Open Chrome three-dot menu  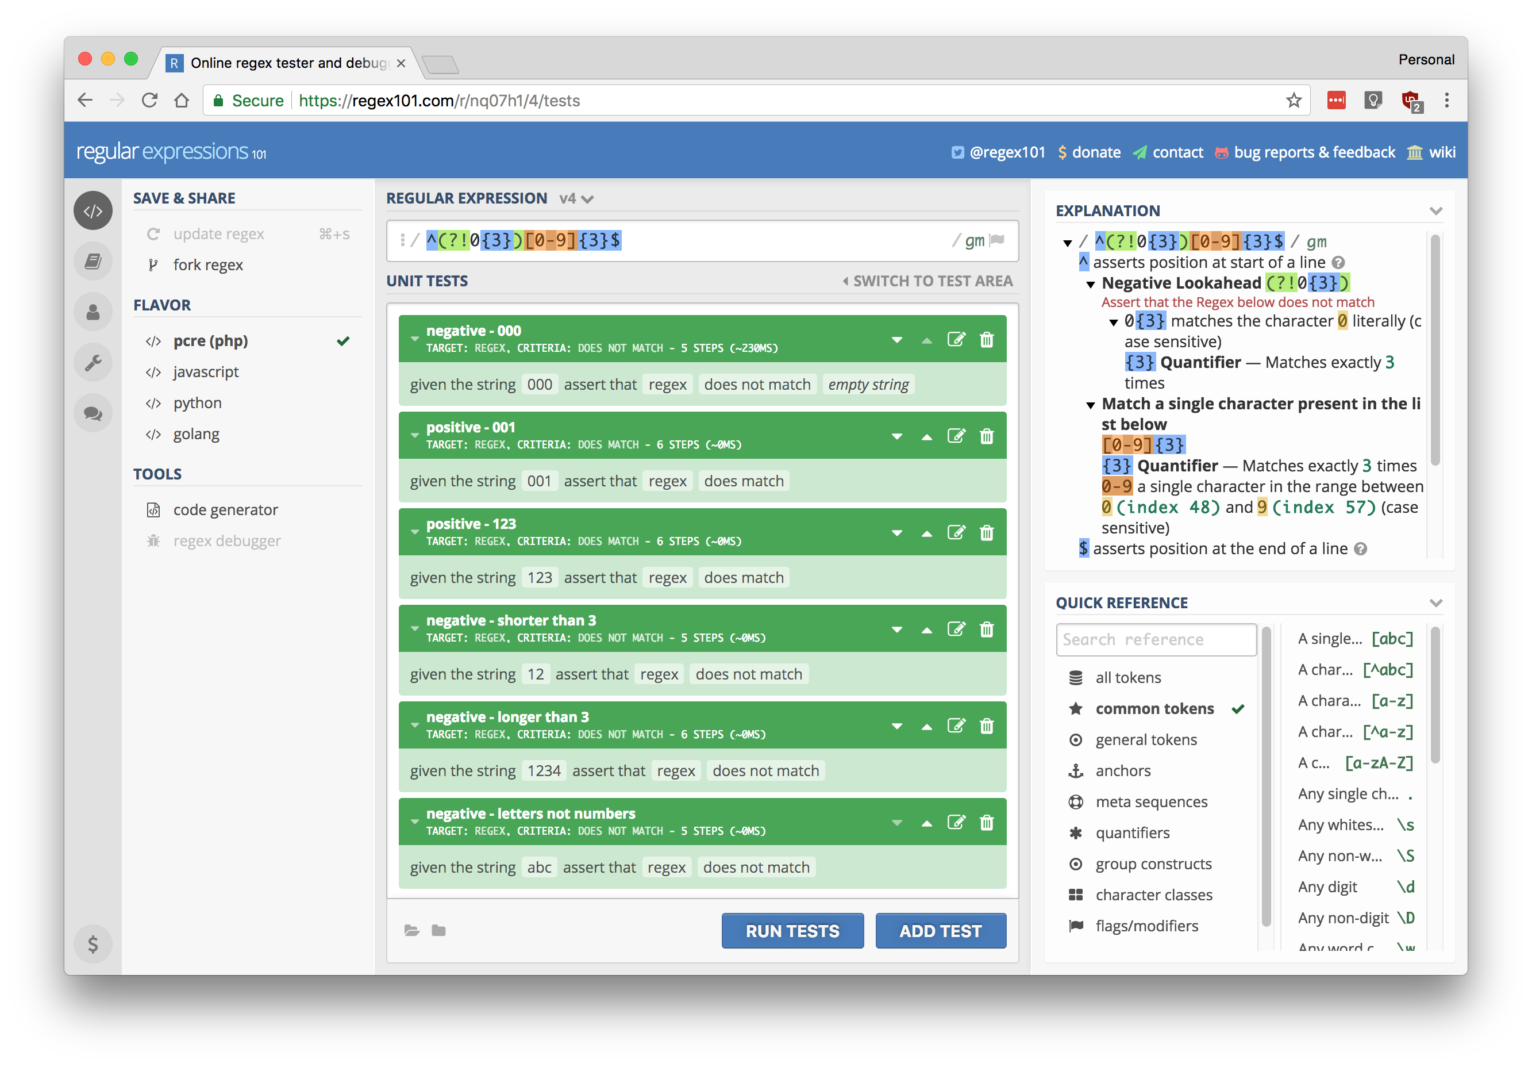point(1446,101)
